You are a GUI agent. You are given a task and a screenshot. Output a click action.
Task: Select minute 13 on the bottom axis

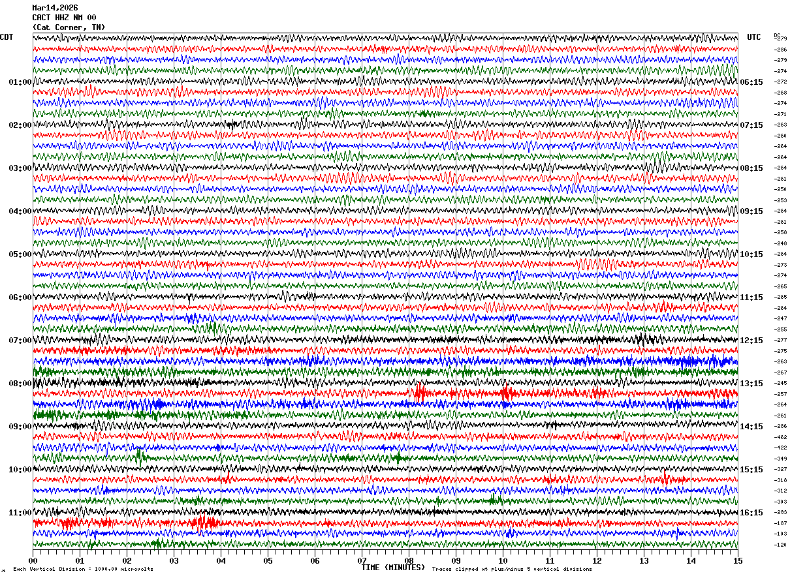tap(644, 560)
